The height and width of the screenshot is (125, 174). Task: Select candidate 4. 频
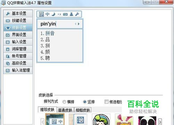tap(45, 52)
